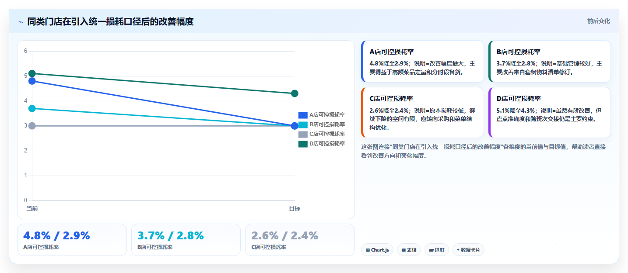Open the D店可控损耗率 info card
The width and height of the screenshot is (628, 273).
tap(549, 112)
